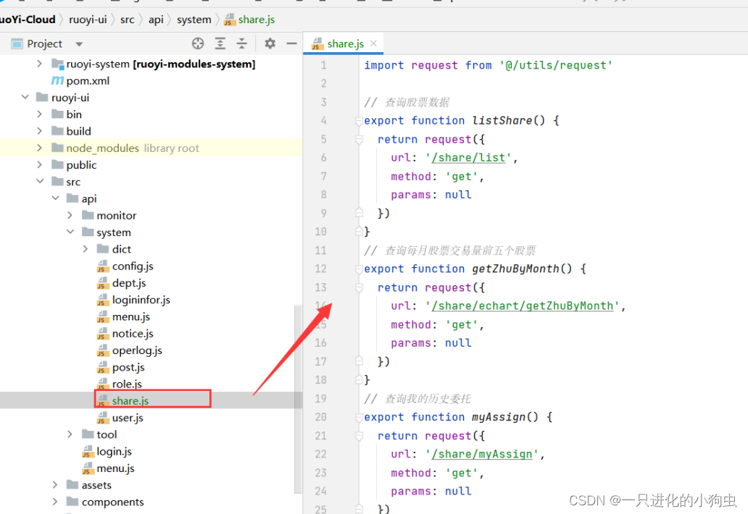748x514 pixels.
Task: Select the pom.xml Maven file
Action: pos(87,80)
